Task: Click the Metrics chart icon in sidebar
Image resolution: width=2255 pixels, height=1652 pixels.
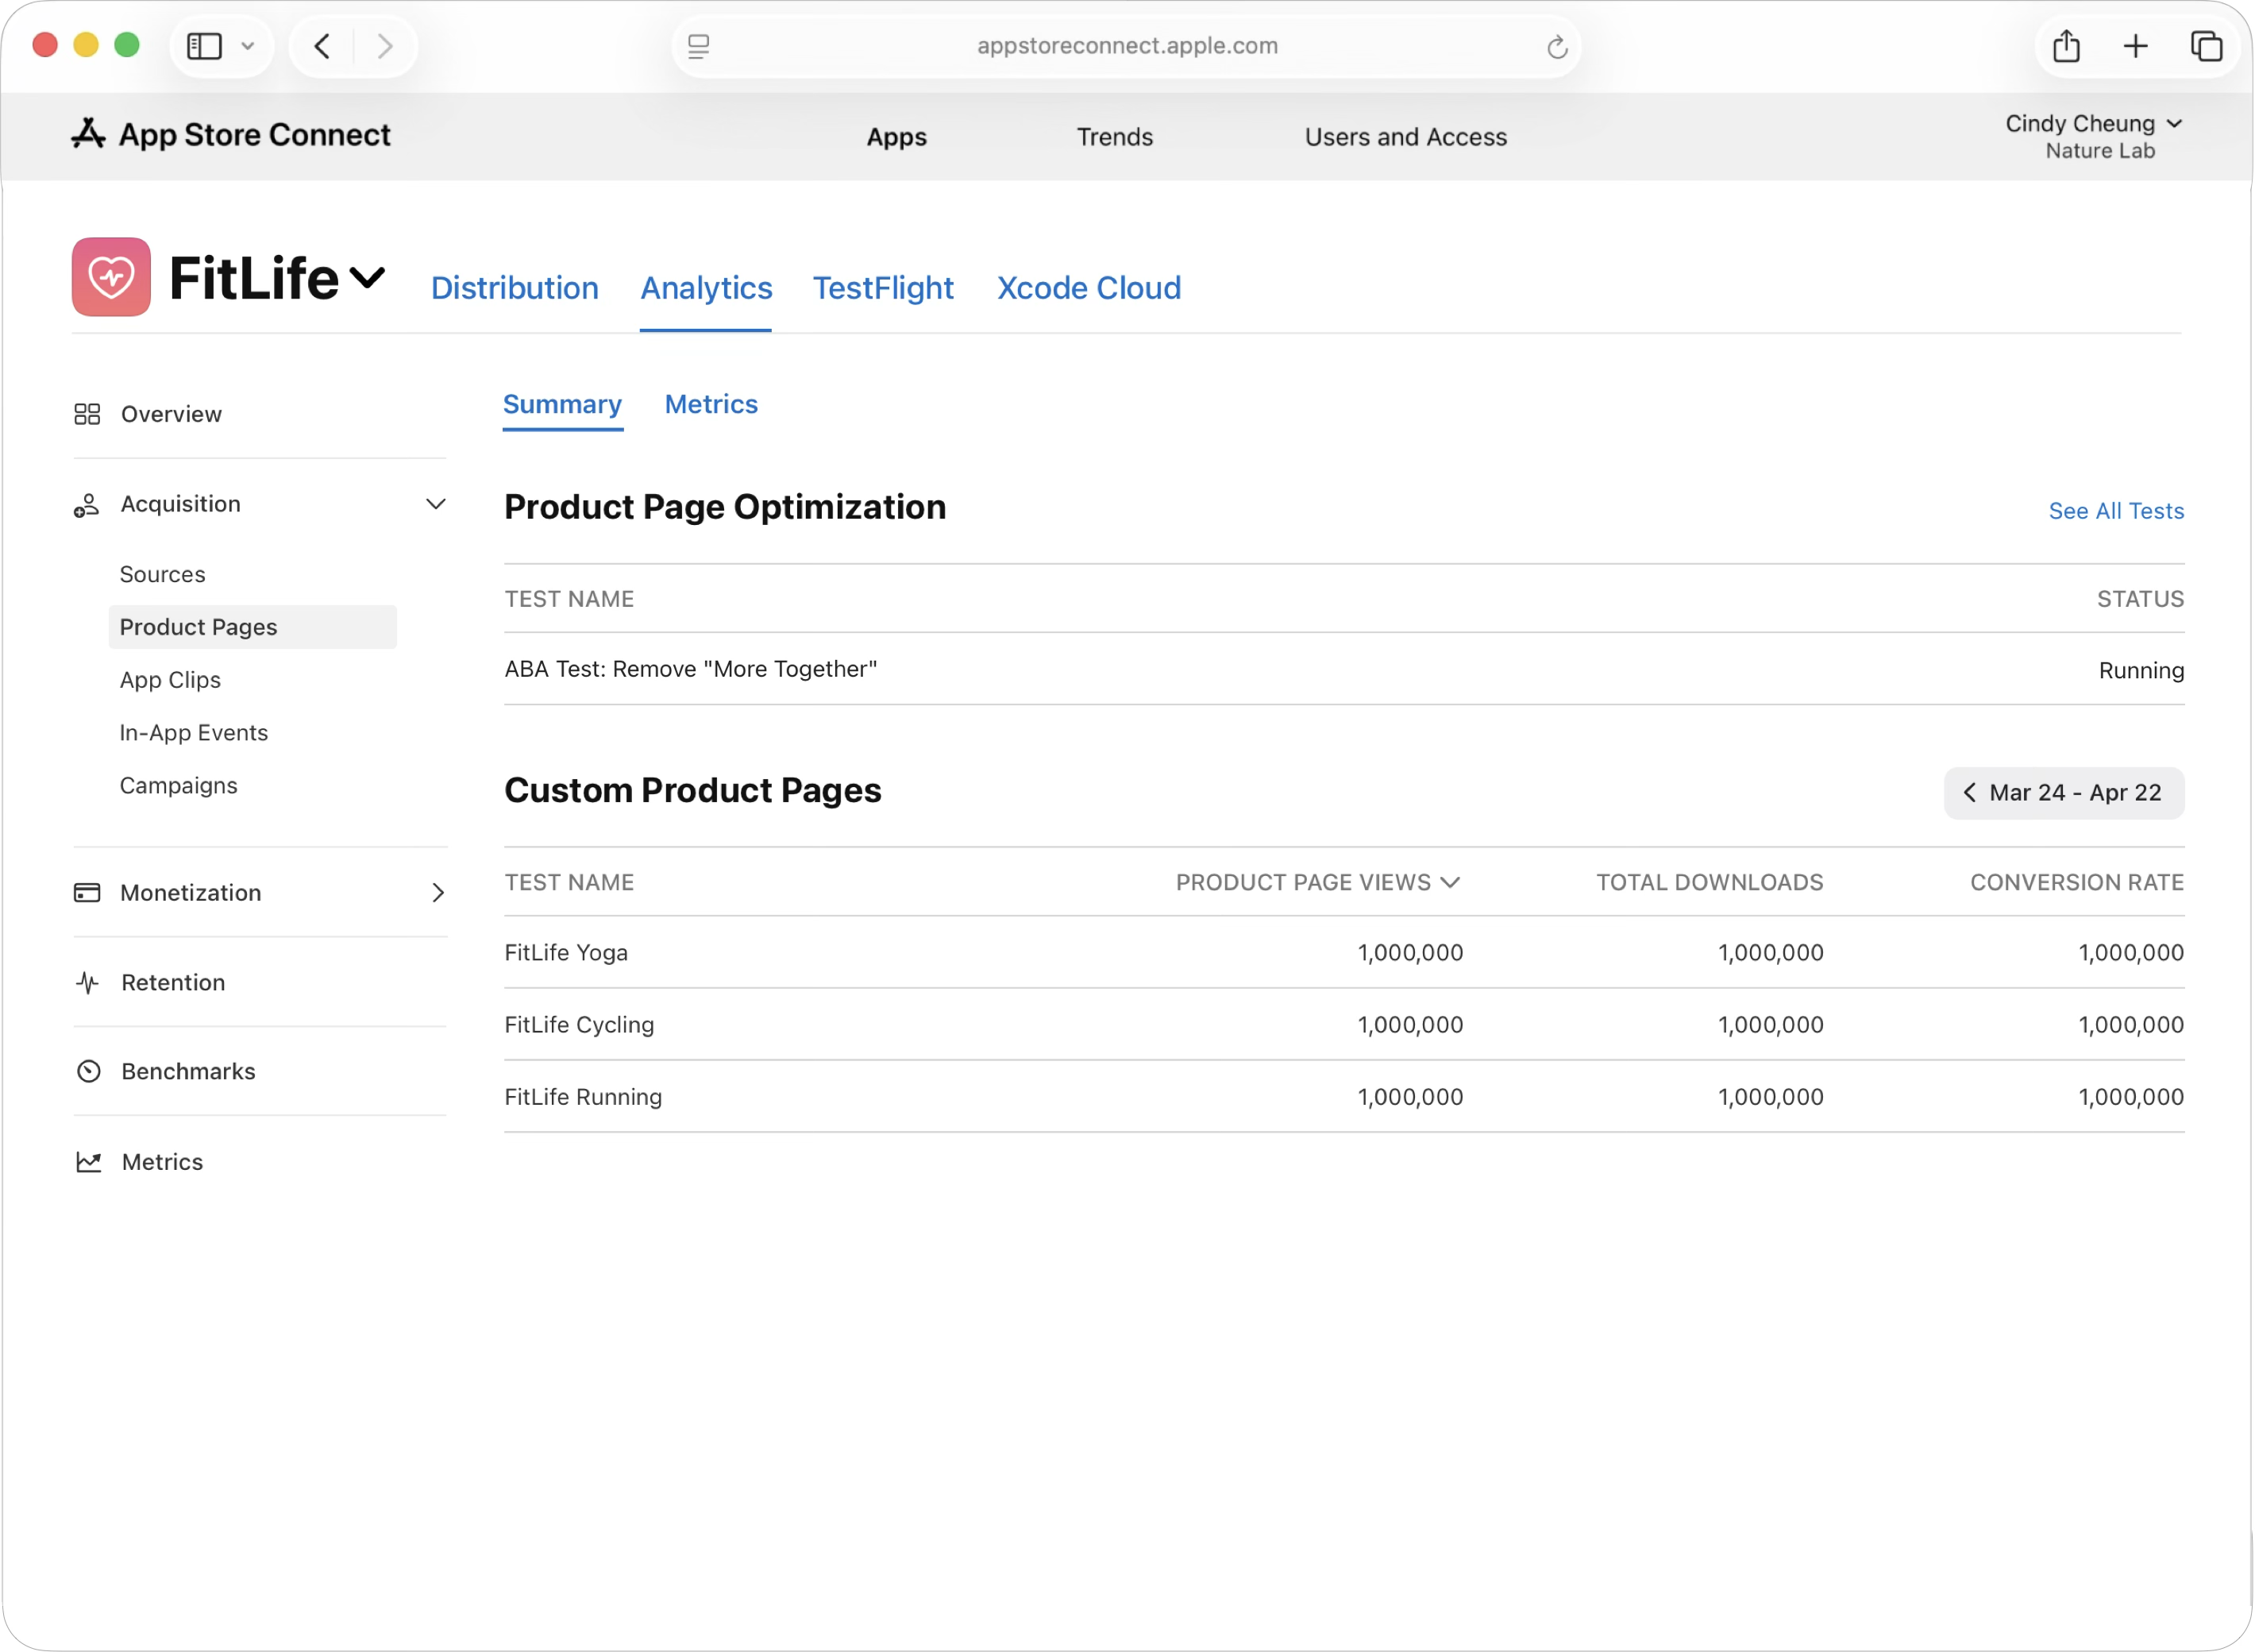Action: click(x=88, y=1161)
